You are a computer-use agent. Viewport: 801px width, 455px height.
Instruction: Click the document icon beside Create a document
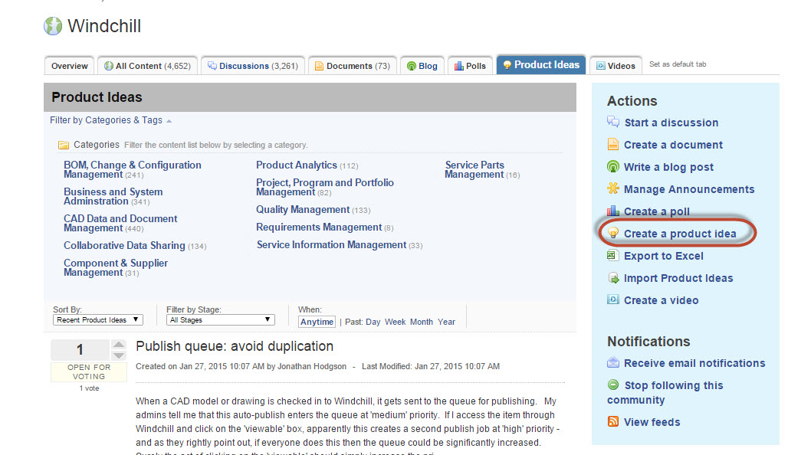pos(613,144)
